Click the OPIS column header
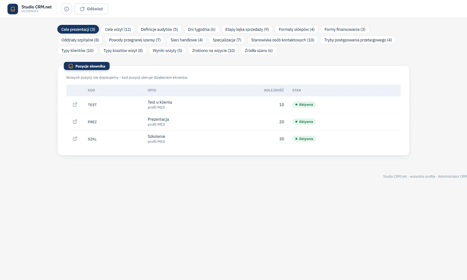The image size is (467, 280). click(x=152, y=90)
